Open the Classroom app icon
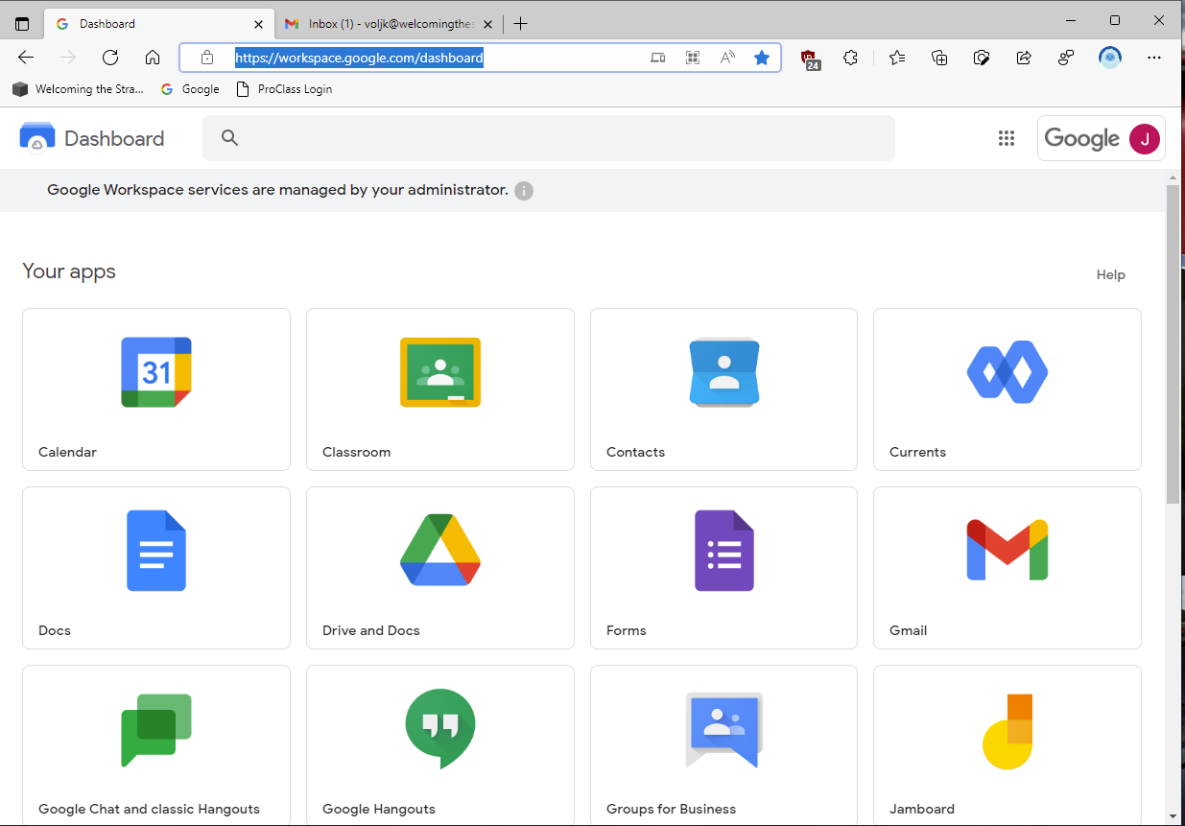Image resolution: width=1185 pixels, height=826 pixels. 440,372
